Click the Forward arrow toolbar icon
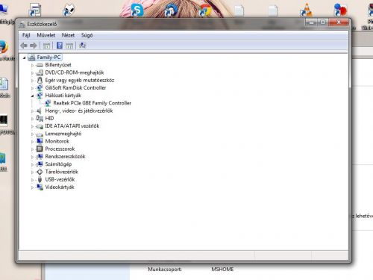373x280 pixels. (x=34, y=46)
